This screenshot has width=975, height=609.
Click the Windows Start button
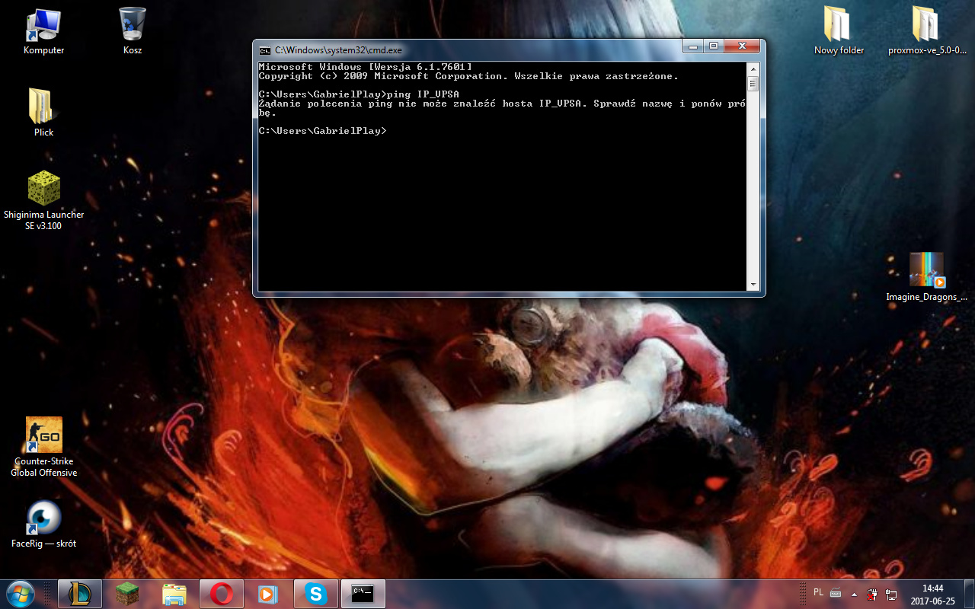pyautogui.click(x=21, y=592)
